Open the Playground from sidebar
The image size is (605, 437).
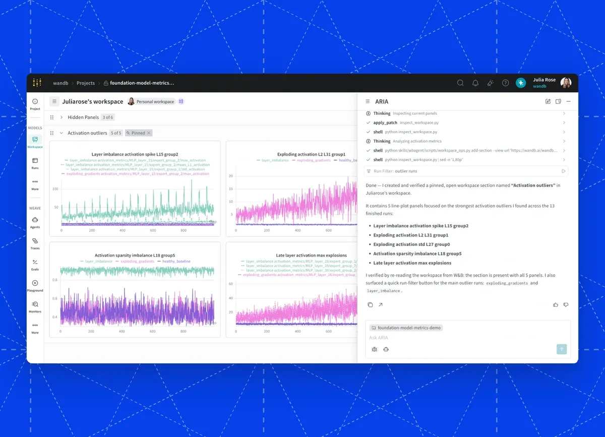coord(35,286)
